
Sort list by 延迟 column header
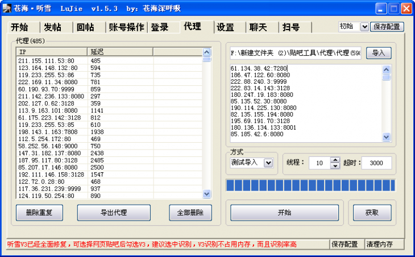click(120, 52)
